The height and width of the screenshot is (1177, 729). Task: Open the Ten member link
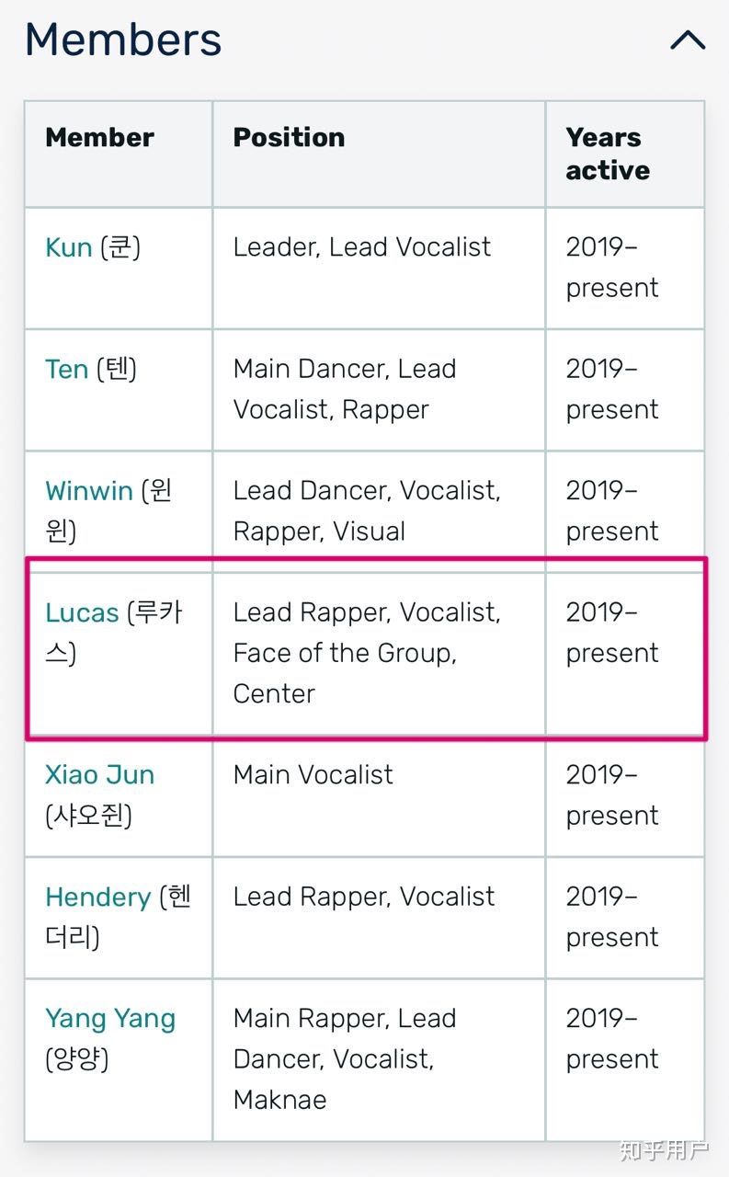(x=67, y=369)
